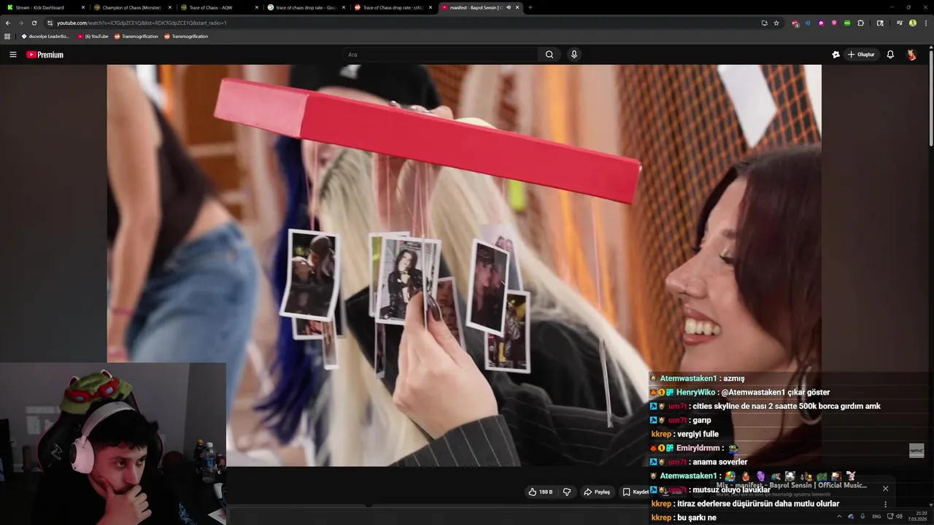The width and height of the screenshot is (934, 525).
Task: Click the YouTube search magnifier button
Action: point(549,55)
